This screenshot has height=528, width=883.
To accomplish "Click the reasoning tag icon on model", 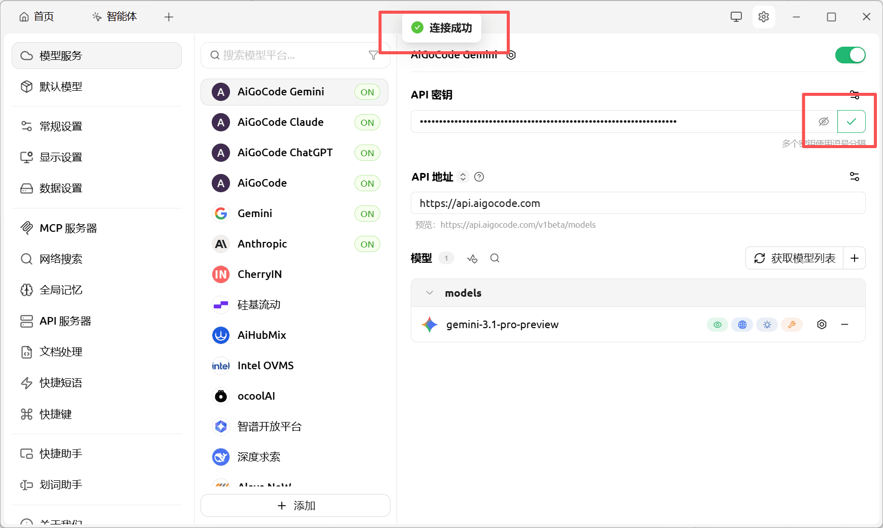I will (767, 325).
